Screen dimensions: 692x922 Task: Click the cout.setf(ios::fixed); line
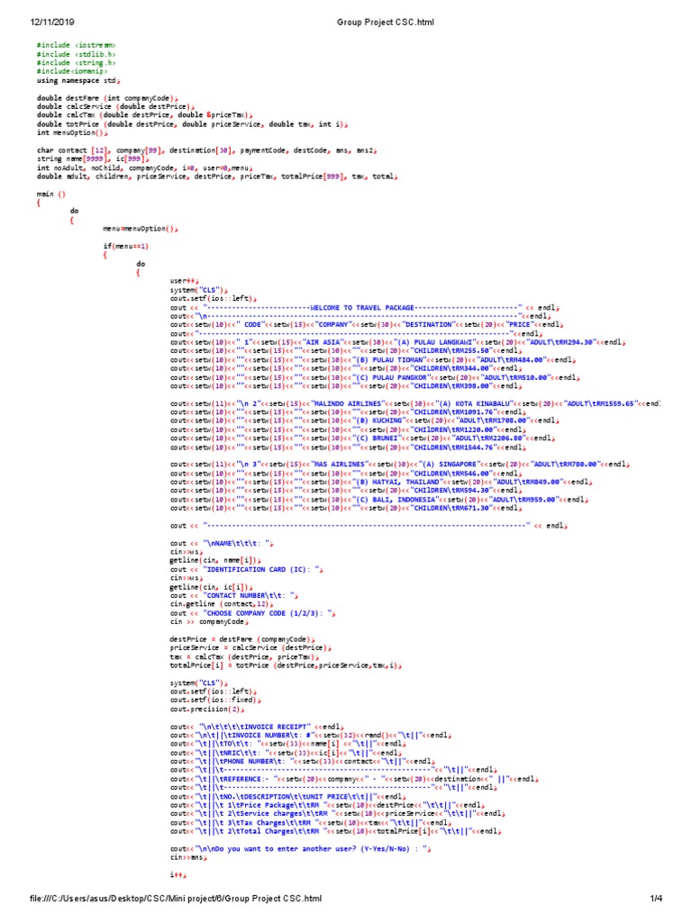tap(215, 701)
